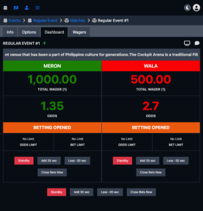Click Add 30 sec in bottom row

(x=82, y=192)
